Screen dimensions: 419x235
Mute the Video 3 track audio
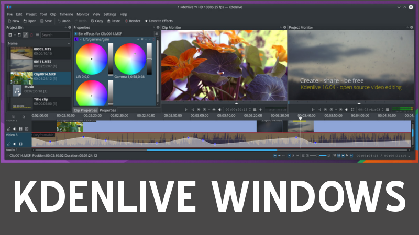pyautogui.click(x=15, y=144)
